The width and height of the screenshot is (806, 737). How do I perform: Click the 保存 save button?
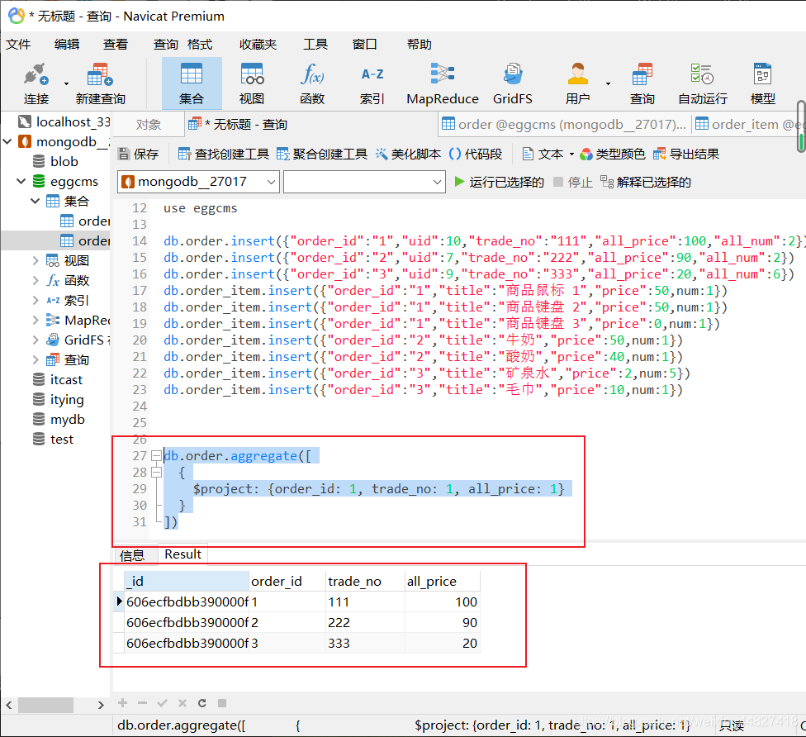[138, 155]
